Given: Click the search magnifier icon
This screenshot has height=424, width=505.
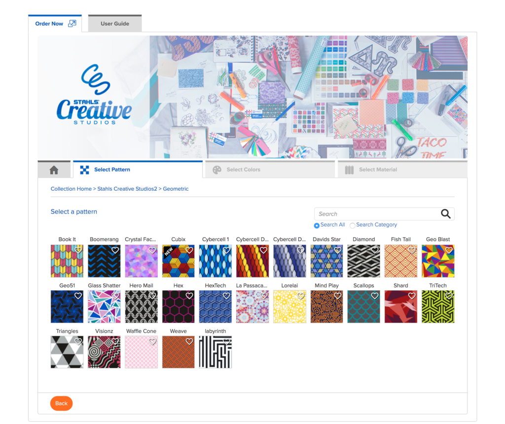Looking at the screenshot, I should click(x=445, y=214).
